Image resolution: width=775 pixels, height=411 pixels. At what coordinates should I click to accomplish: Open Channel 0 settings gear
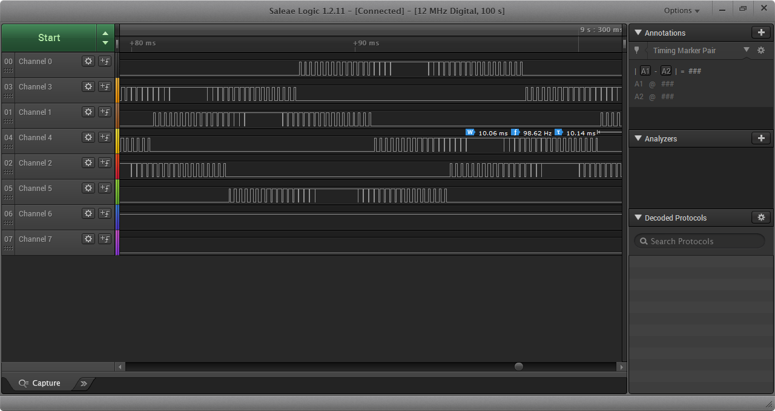click(x=88, y=61)
